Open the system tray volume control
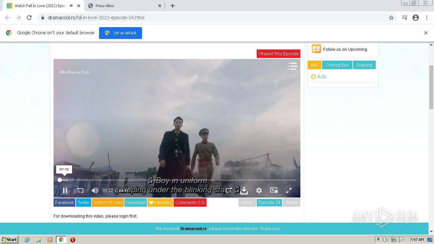 pos(386,240)
